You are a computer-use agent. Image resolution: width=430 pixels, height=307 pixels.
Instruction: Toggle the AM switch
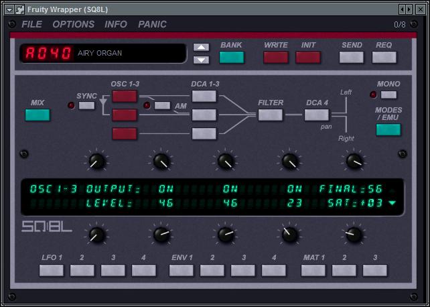click(x=162, y=106)
